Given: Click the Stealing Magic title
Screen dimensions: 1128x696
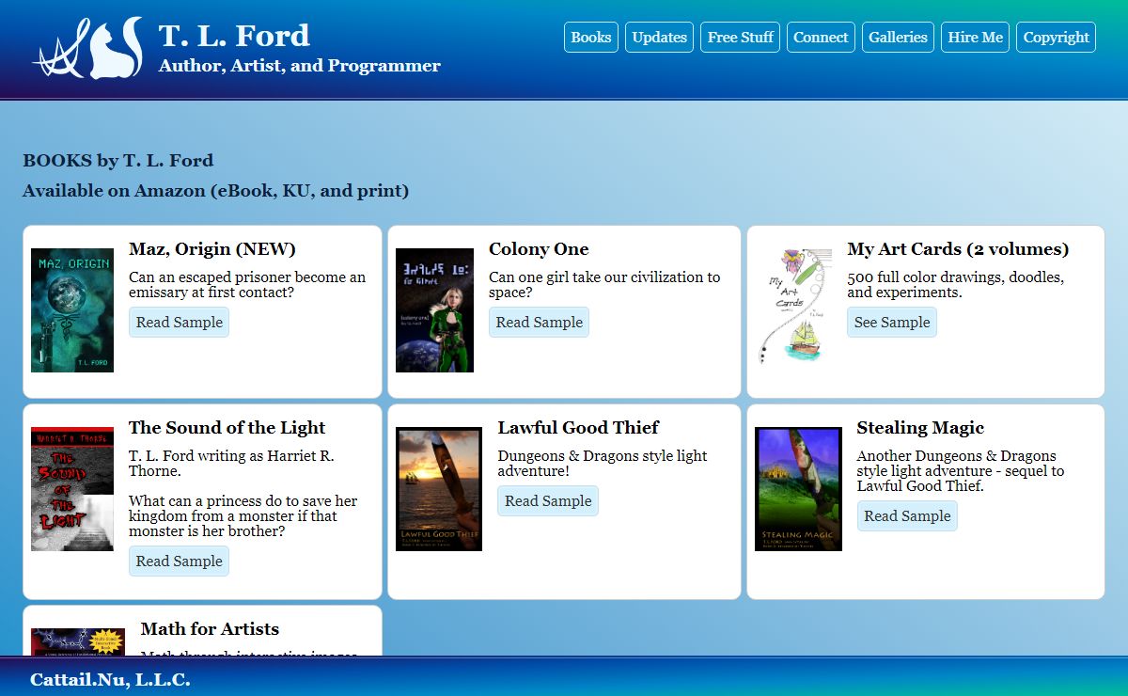Looking at the screenshot, I should [x=920, y=428].
